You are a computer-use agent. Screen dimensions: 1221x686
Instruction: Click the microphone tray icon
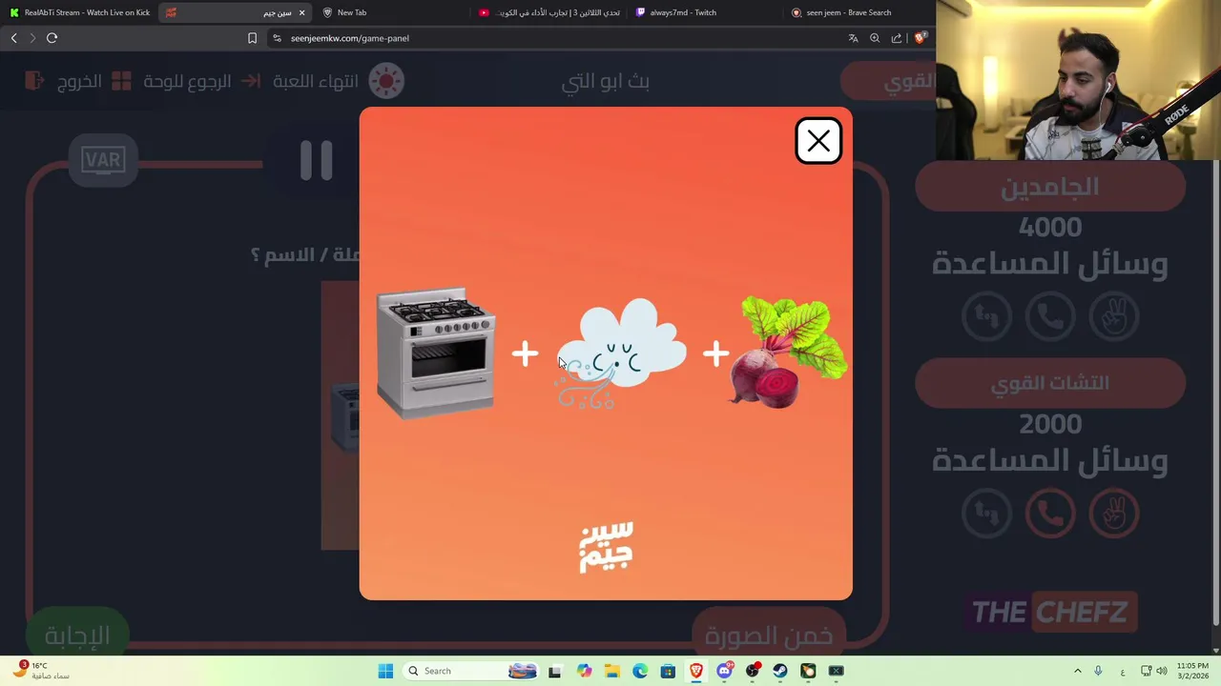(1099, 671)
